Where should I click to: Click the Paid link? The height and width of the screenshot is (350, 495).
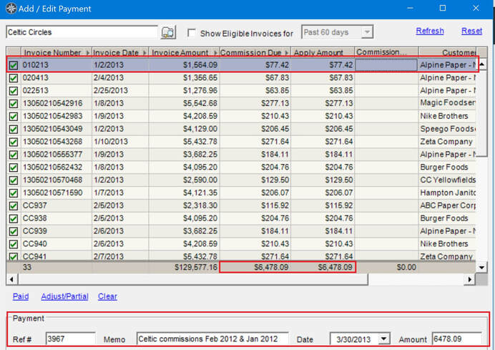click(21, 296)
